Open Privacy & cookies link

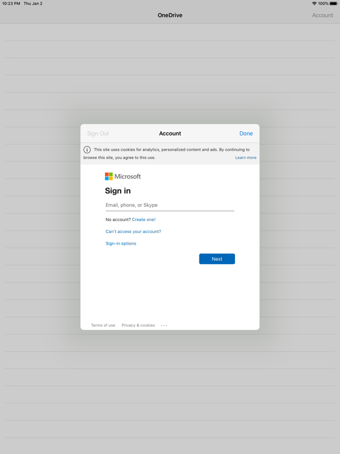(138, 325)
